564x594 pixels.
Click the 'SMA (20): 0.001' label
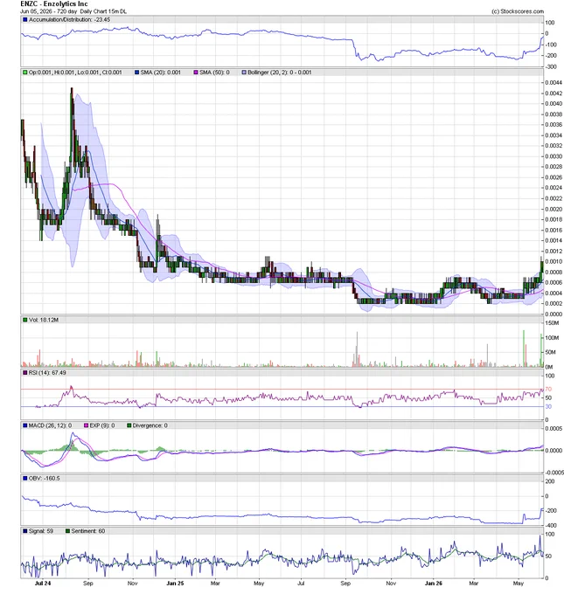[160, 73]
